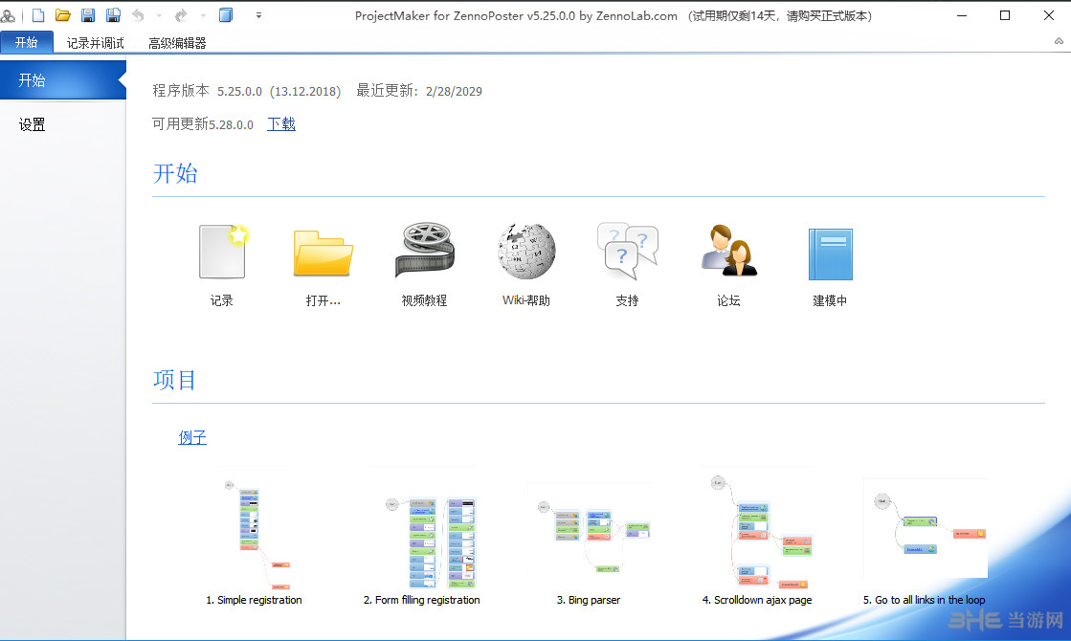Minimize the ProjectMaker window
This screenshot has width=1071, height=641.
(x=962, y=15)
